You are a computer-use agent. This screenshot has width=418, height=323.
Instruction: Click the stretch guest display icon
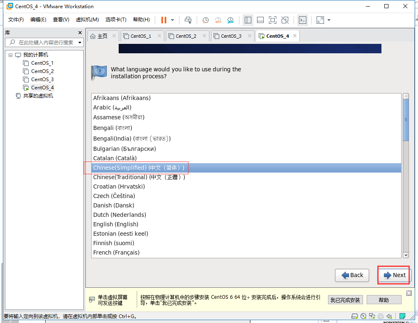320,20
